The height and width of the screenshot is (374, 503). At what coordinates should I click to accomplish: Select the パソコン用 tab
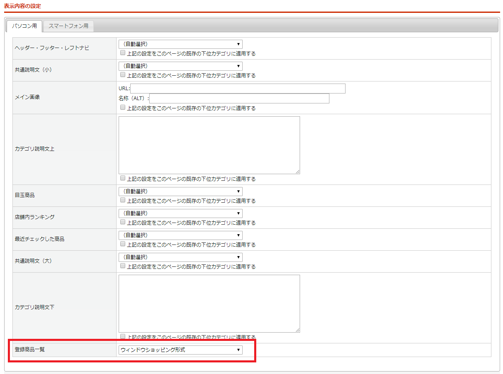[24, 26]
